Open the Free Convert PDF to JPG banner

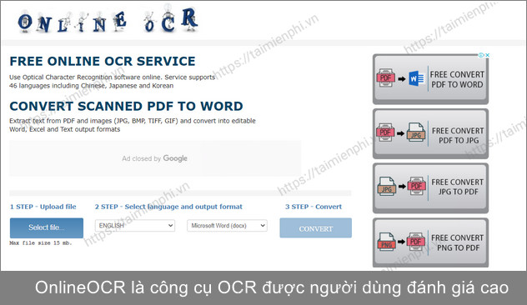click(x=430, y=133)
